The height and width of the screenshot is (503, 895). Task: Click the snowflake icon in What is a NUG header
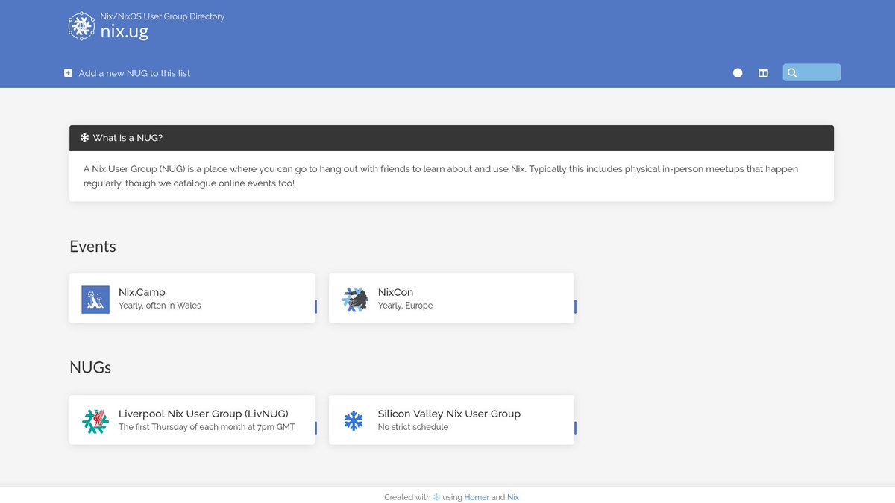(x=84, y=138)
